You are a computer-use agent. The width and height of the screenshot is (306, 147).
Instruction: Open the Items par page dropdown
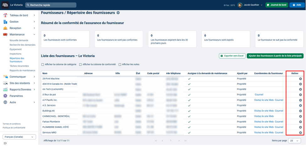[x=294, y=141]
